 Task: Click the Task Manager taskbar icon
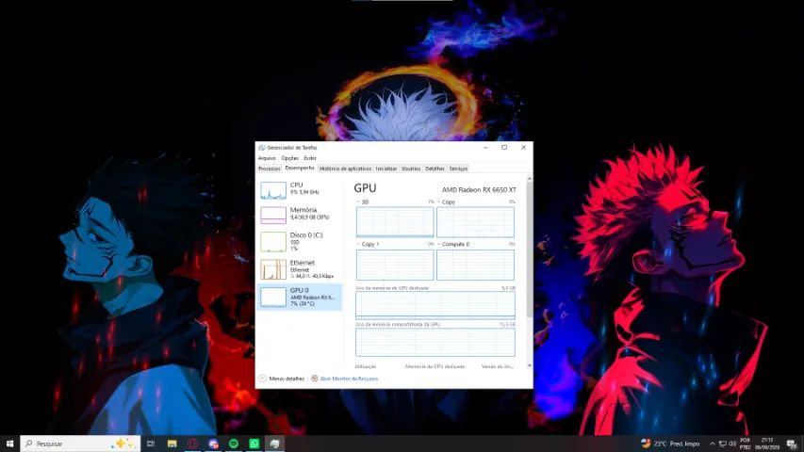pyautogui.click(x=275, y=444)
